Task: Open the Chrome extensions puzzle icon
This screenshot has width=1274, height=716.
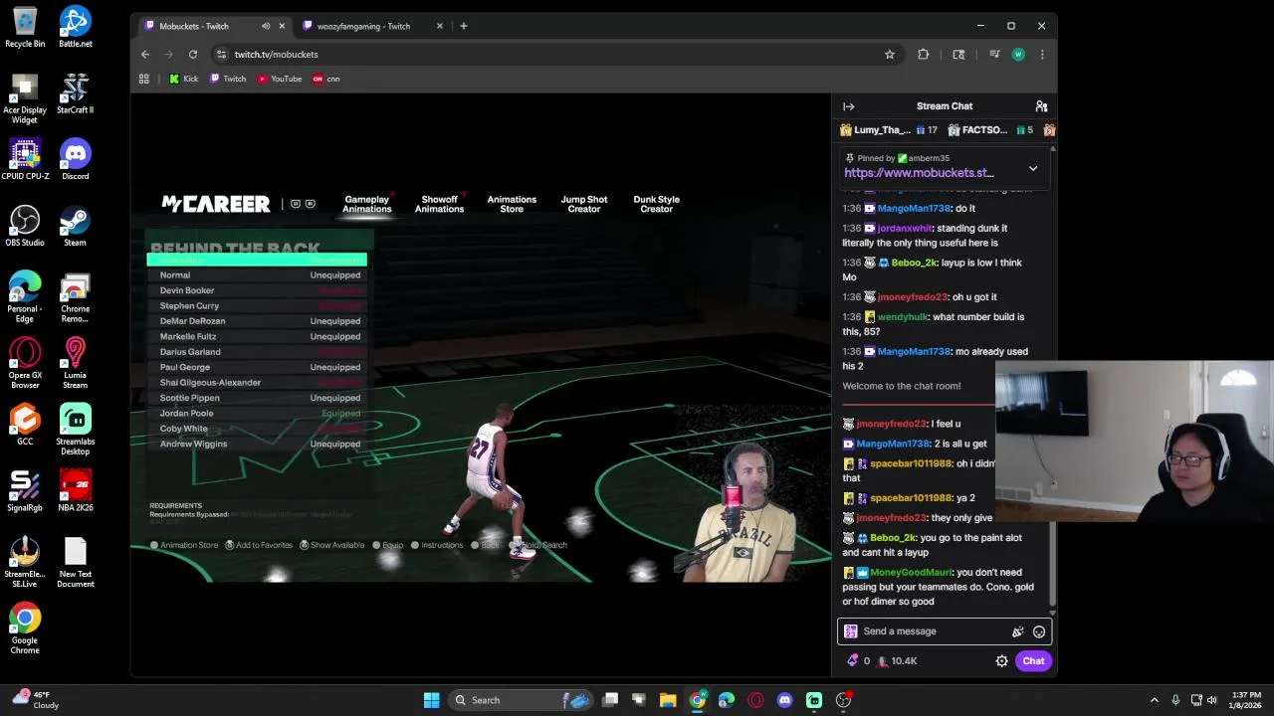Action: pyautogui.click(x=923, y=55)
